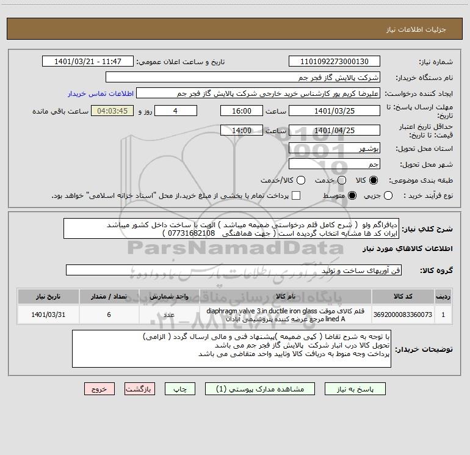Image resolution: width=470 pixels, height=455 pixels.
Task: Click the نام کالا column header
Action: coord(286,297)
